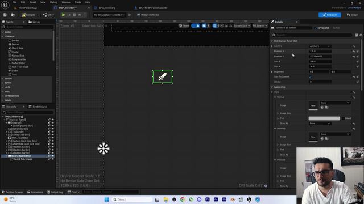Open the File menu
The width and height of the screenshot is (364, 204).
pyautogui.click(x=14, y=2)
